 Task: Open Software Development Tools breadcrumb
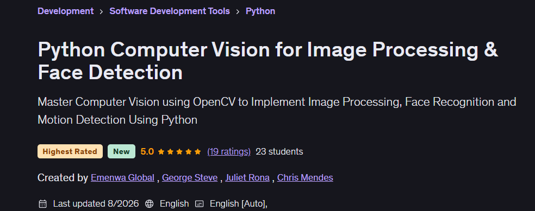click(x=170, y=11)
